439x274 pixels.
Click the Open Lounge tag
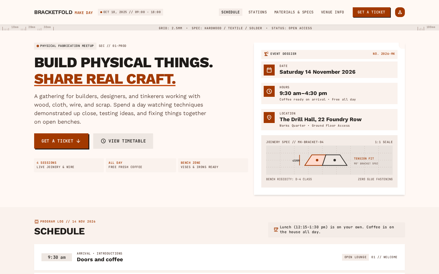[355, 257]
